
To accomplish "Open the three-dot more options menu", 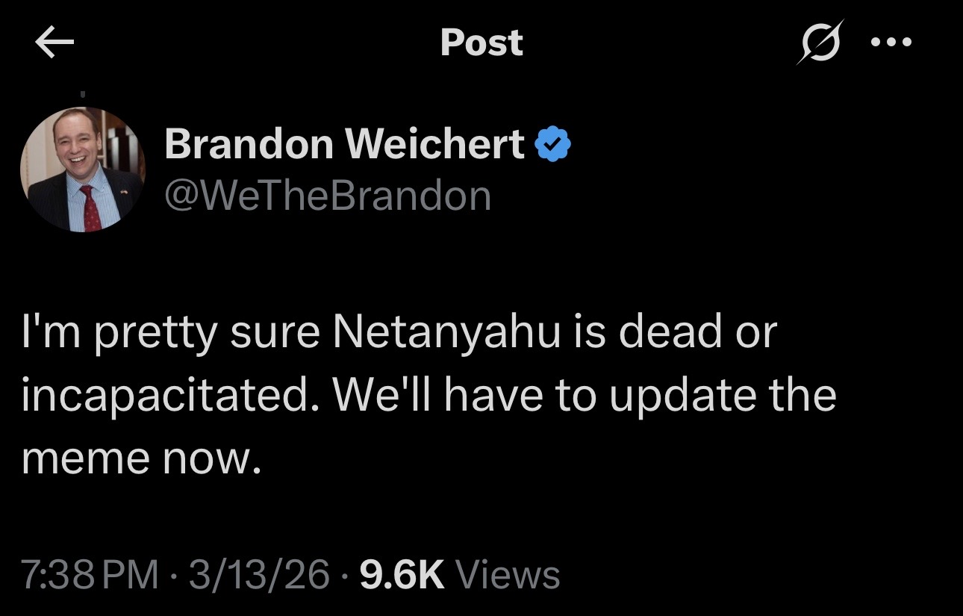I will coord(891,43).
